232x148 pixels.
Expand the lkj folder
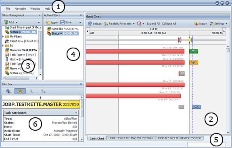(x=3, y=46)
